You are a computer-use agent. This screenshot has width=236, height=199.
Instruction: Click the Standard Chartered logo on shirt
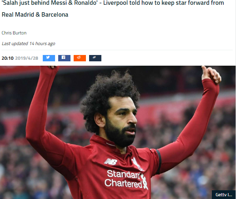tap(126, 179)
